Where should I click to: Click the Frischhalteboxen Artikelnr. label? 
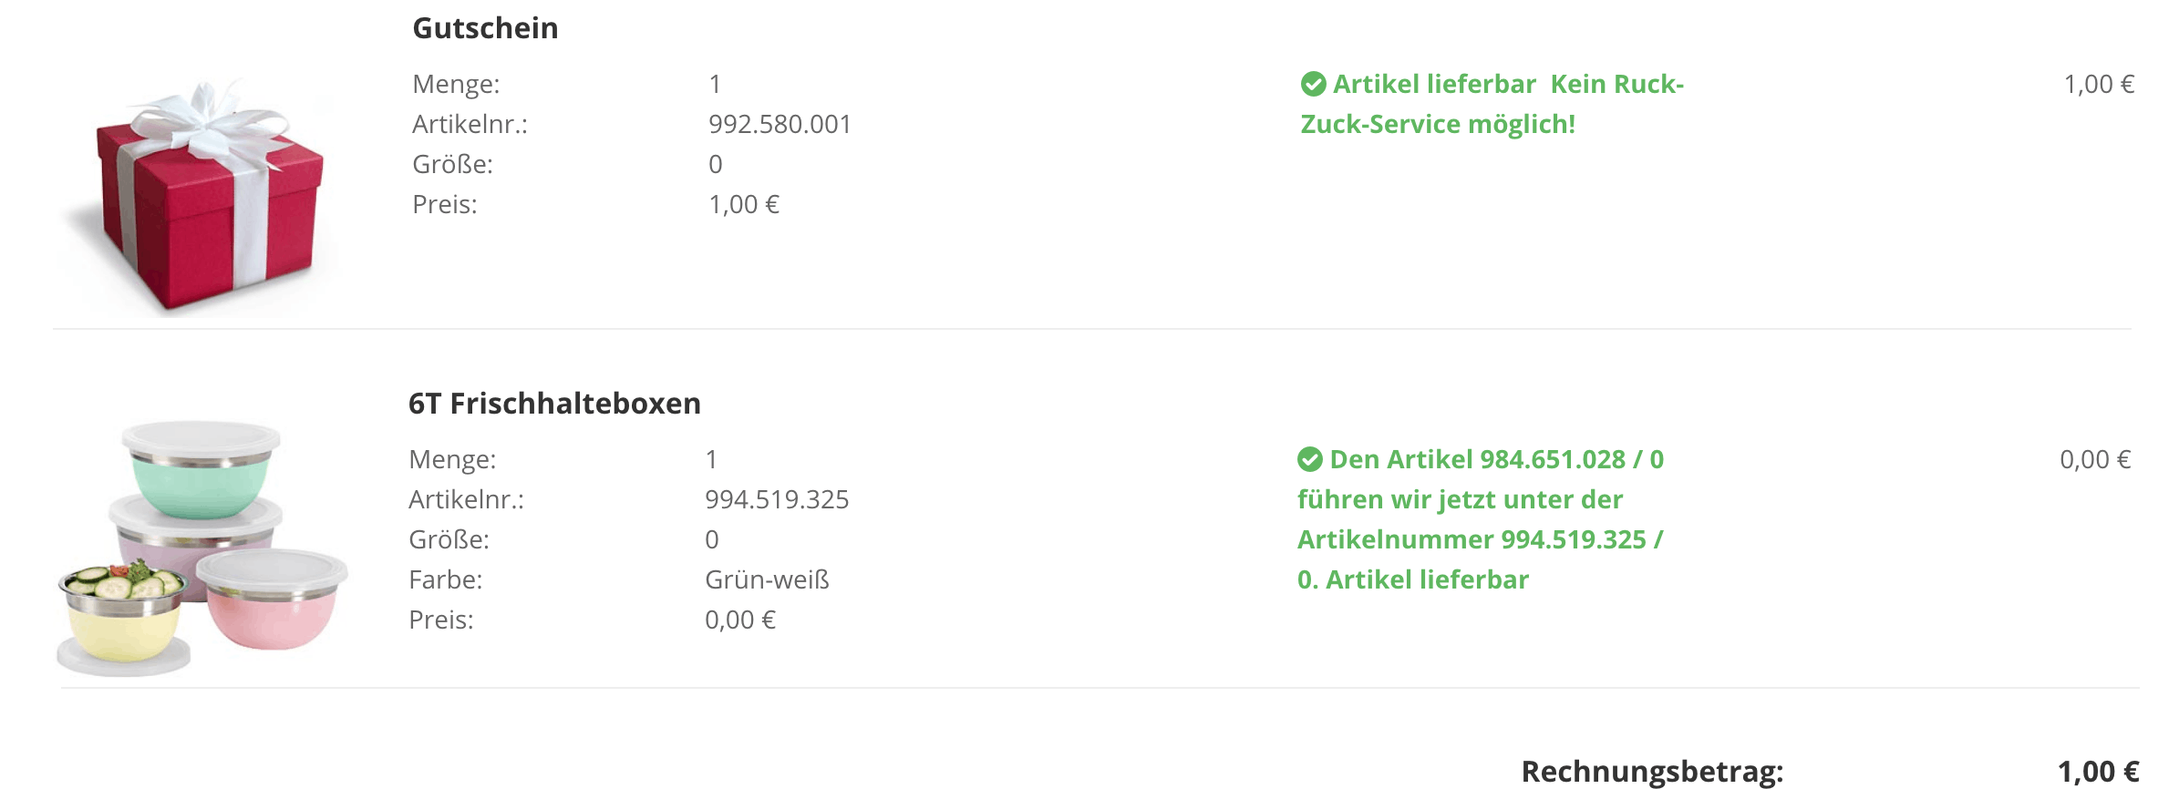coord(466,500)
